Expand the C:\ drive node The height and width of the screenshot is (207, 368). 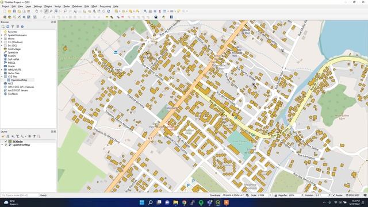coord(2,42)
